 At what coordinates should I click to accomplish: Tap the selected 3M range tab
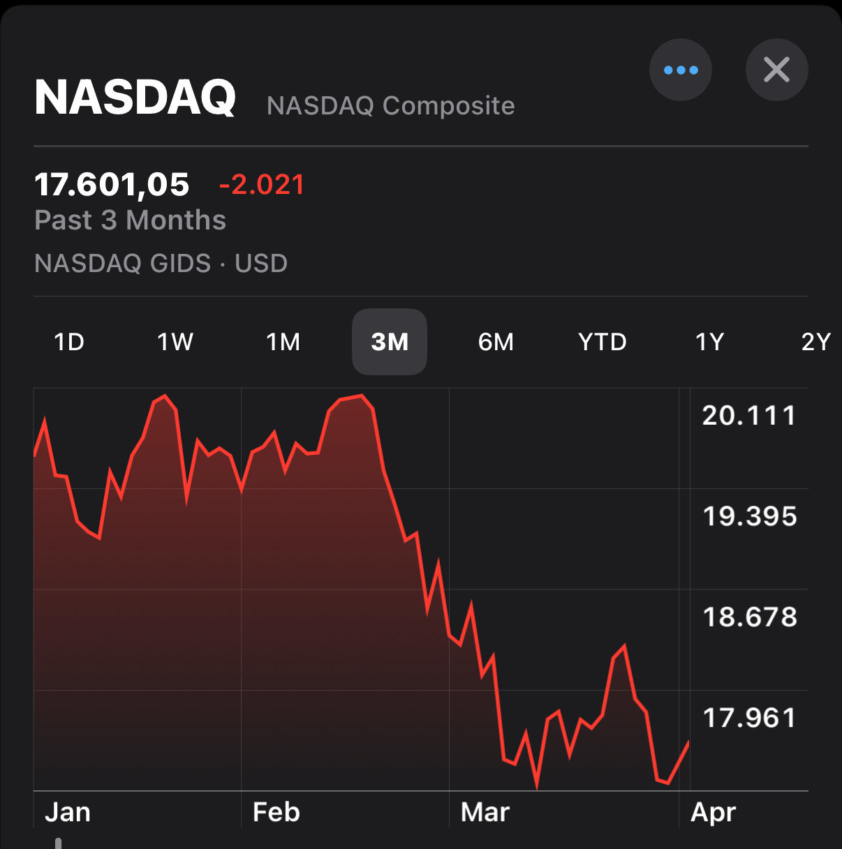(390, 342)
